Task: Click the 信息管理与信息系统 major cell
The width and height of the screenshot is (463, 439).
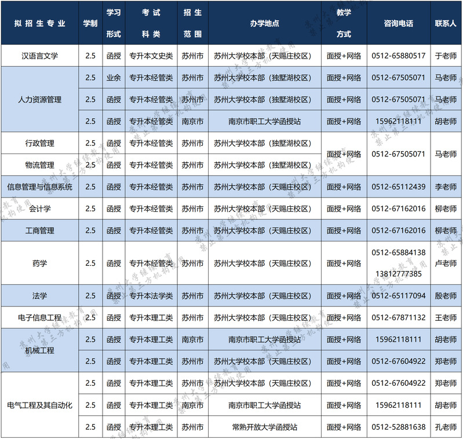Action: coord(40,187)
